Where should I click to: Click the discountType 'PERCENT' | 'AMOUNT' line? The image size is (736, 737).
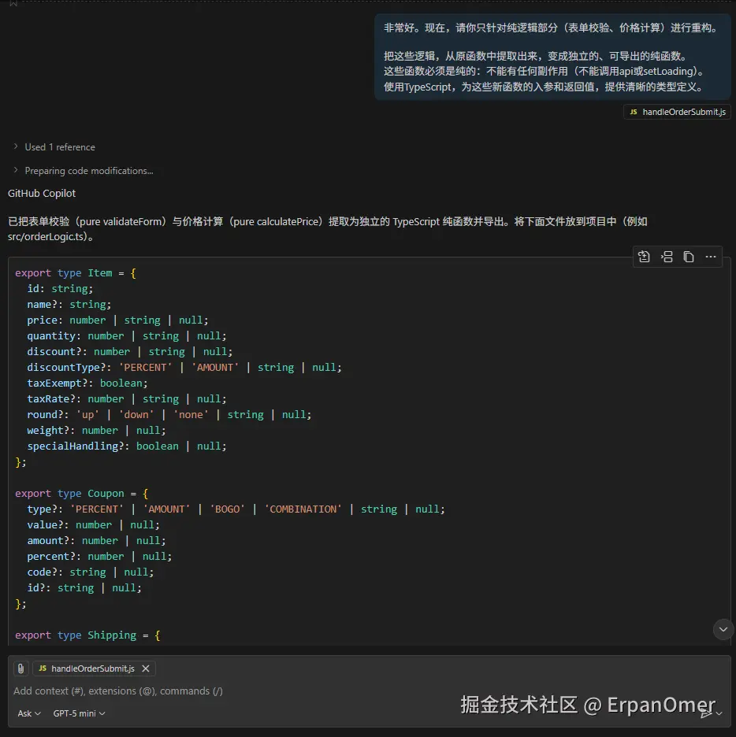184,368
